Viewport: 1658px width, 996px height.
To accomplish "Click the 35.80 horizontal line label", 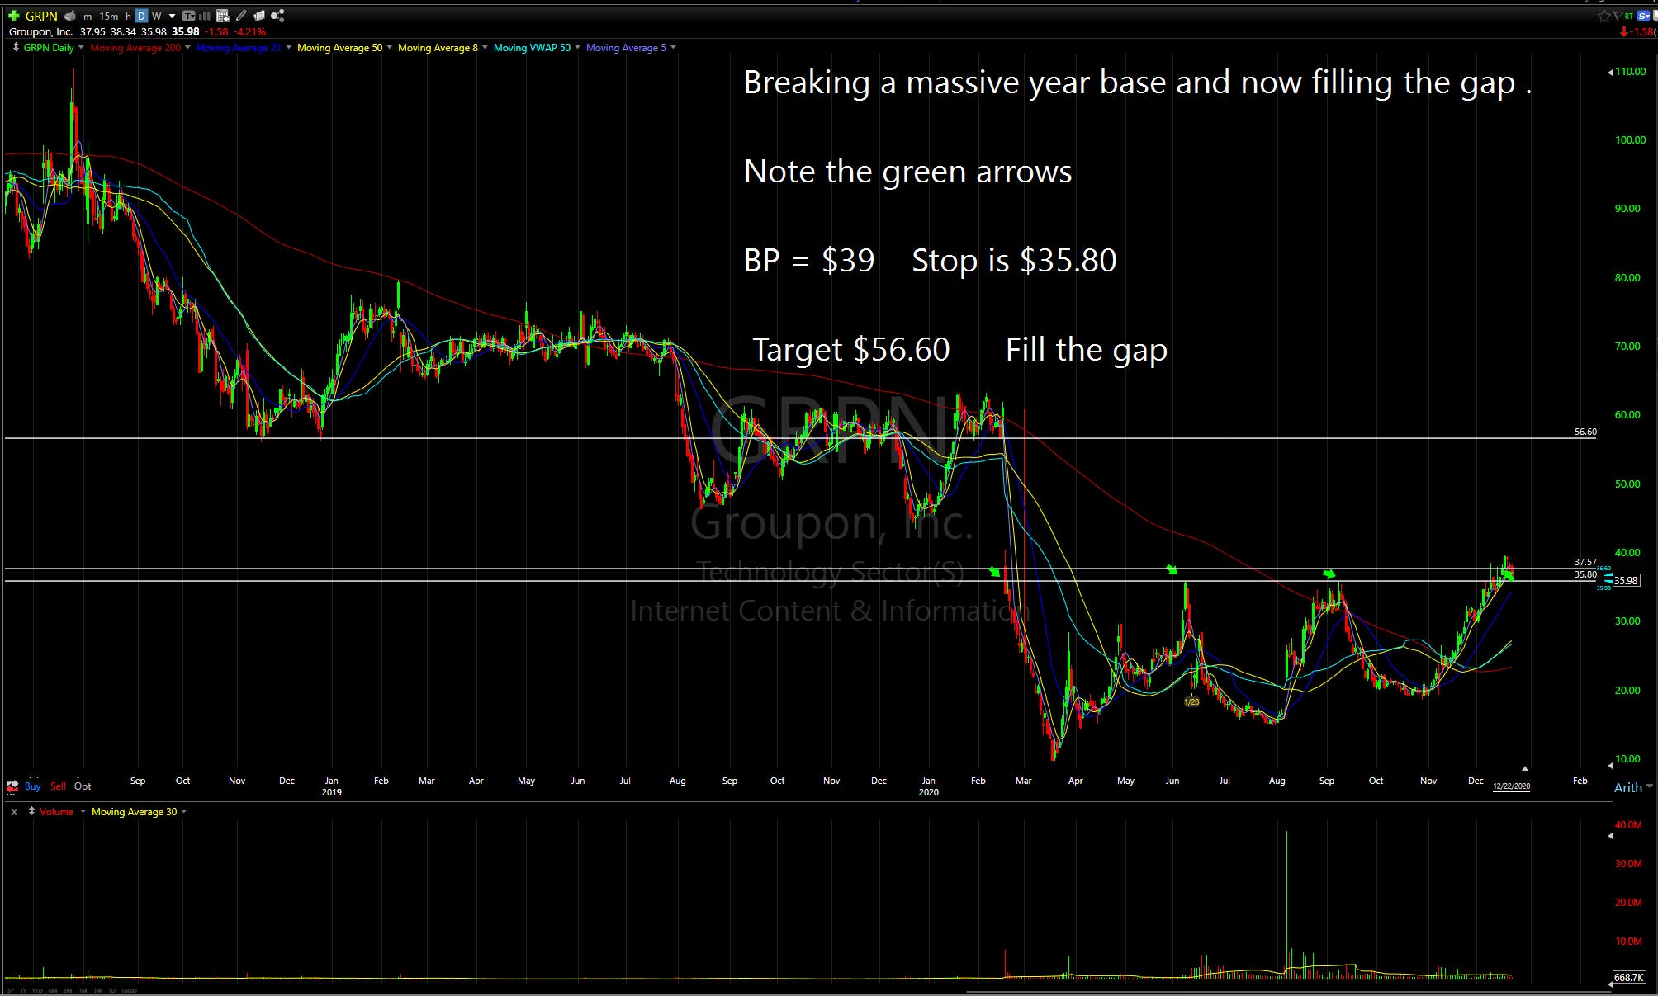I will (1585, 574).
